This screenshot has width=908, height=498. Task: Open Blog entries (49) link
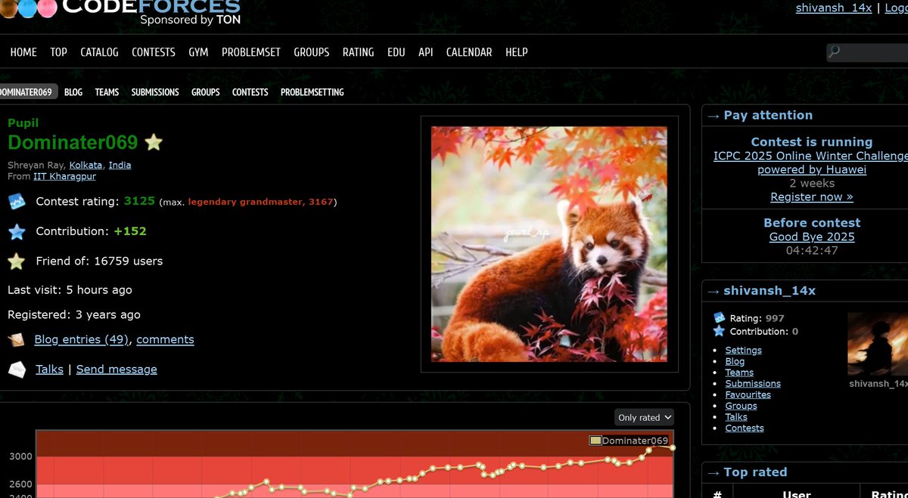coord(82,339)
